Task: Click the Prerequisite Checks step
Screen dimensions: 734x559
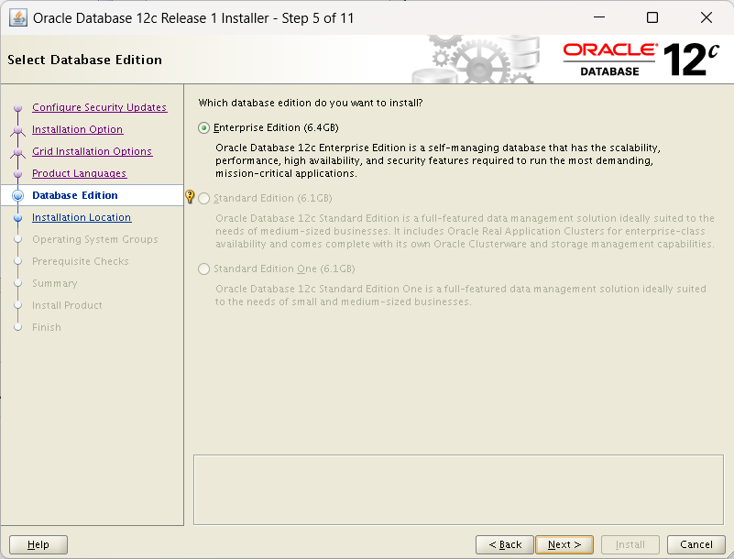Action: 80,261
